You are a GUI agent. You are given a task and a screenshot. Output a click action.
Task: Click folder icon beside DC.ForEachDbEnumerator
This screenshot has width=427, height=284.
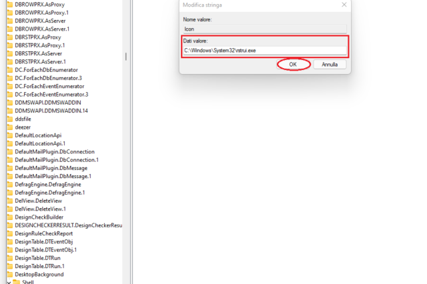tap(10, 69)
